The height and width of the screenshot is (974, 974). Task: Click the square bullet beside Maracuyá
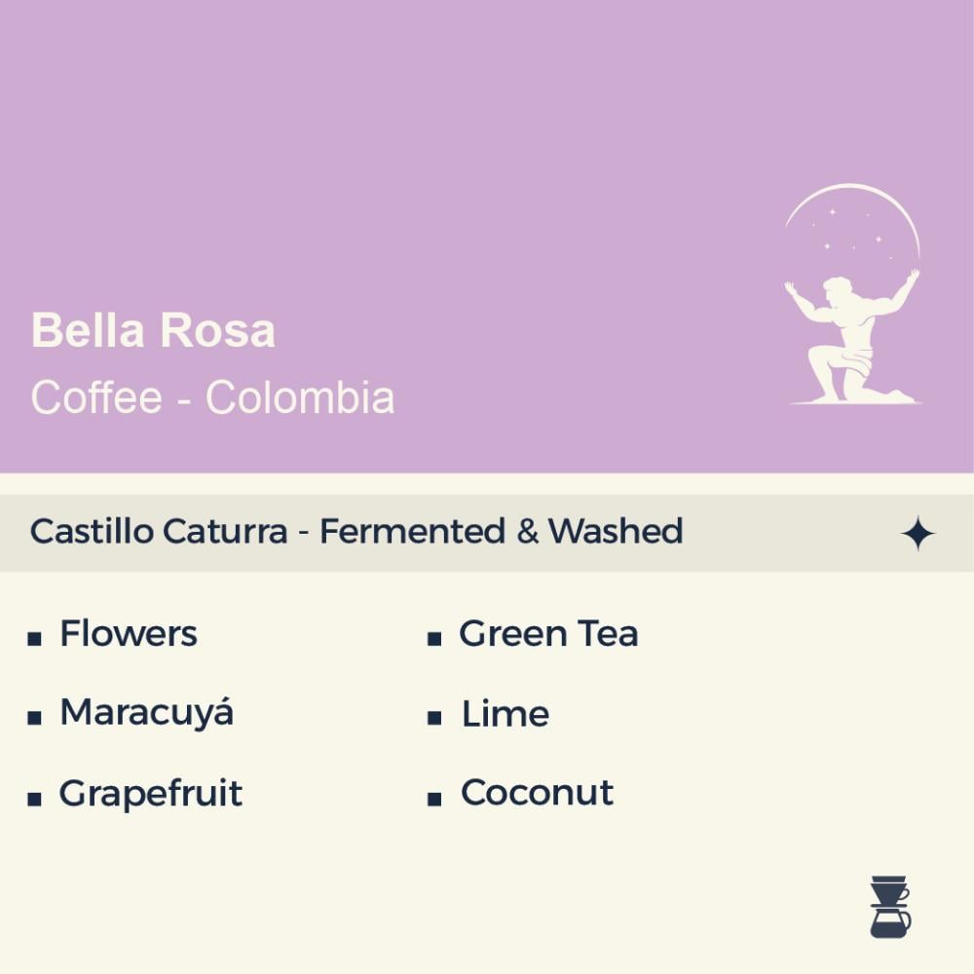pyautogui.click(x=35, y=719)
